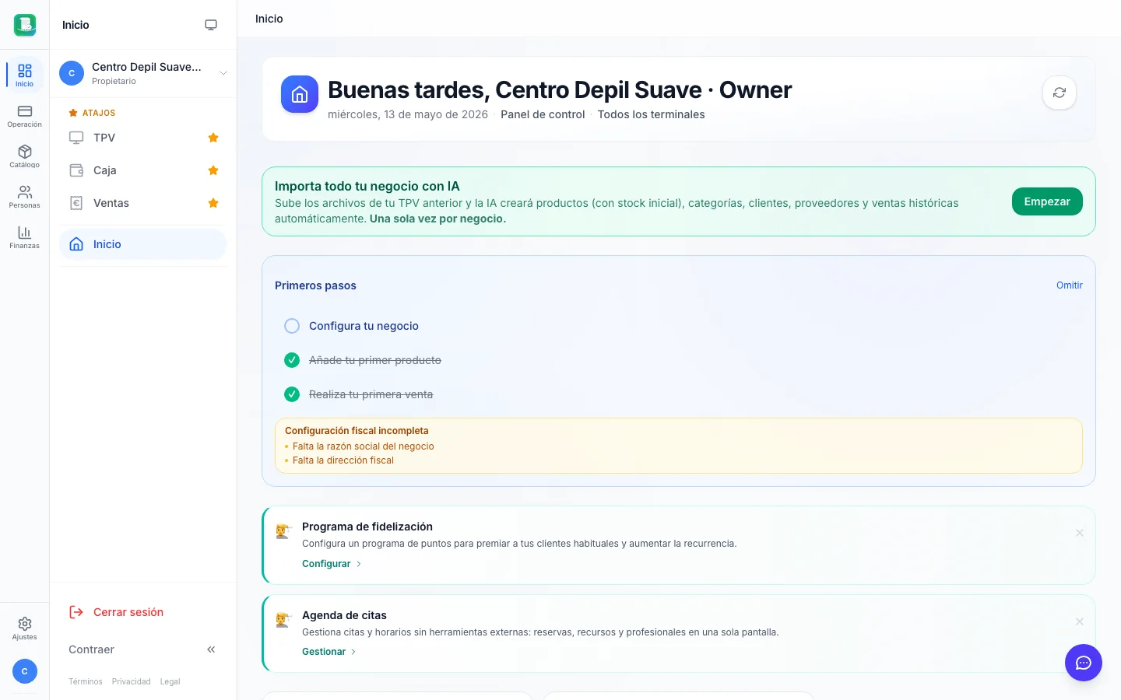
Task: Click Gestionar in the Agenda de citas card
Action: click(329, 652)
